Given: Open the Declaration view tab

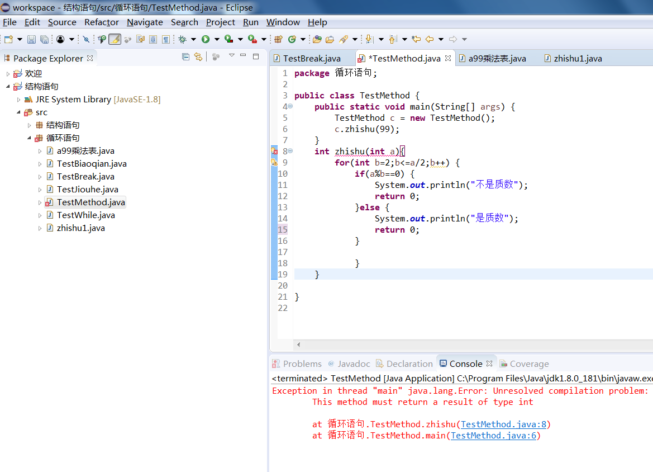Looking at the screenshot, I should [404, 364].
